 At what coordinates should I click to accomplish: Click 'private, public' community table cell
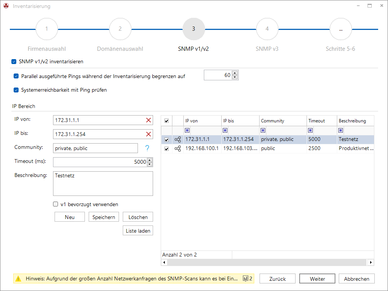283,139
